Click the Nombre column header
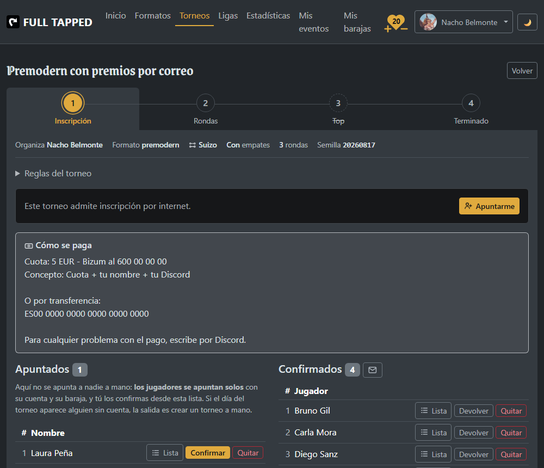The width and height of the screenshot is (544, 468). 47,433
